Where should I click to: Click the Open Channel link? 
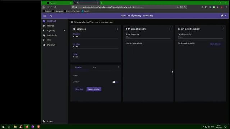click(216, 44)
